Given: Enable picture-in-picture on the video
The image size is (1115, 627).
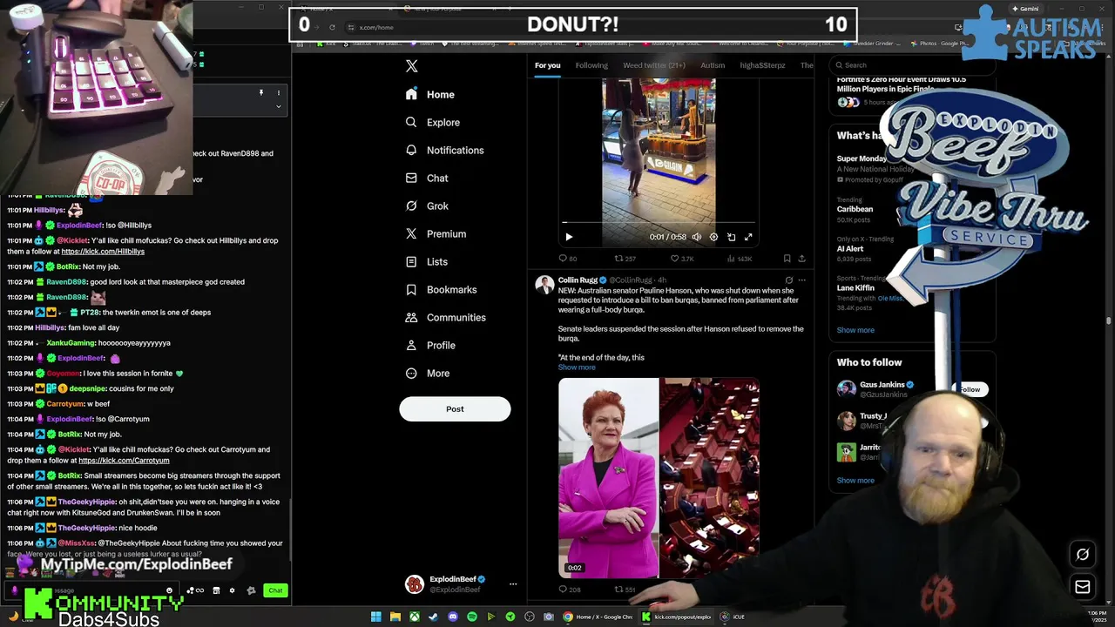Looking at the screenshot, I should (731, 237).
